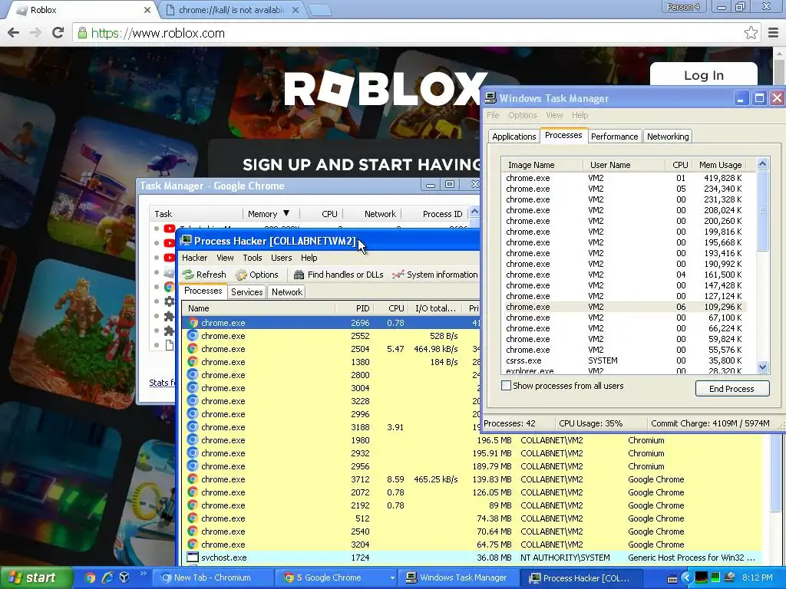Click the Chrome forward arrow button
The height and width of the screenshot is (589, 786).
pyautogui.click(x=35, y=33)
